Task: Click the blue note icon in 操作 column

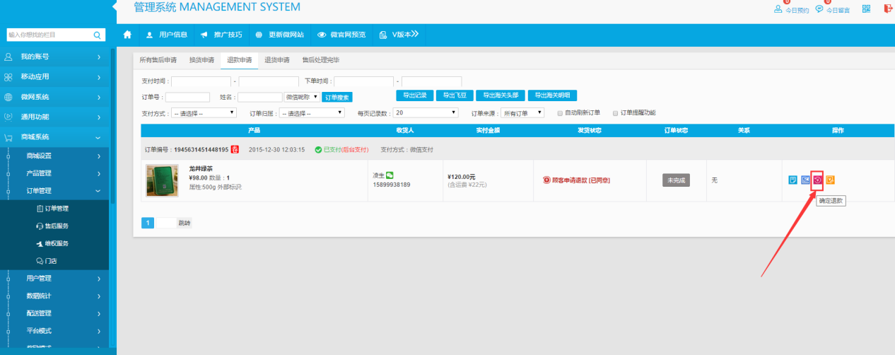Action: tap(793, 180)
